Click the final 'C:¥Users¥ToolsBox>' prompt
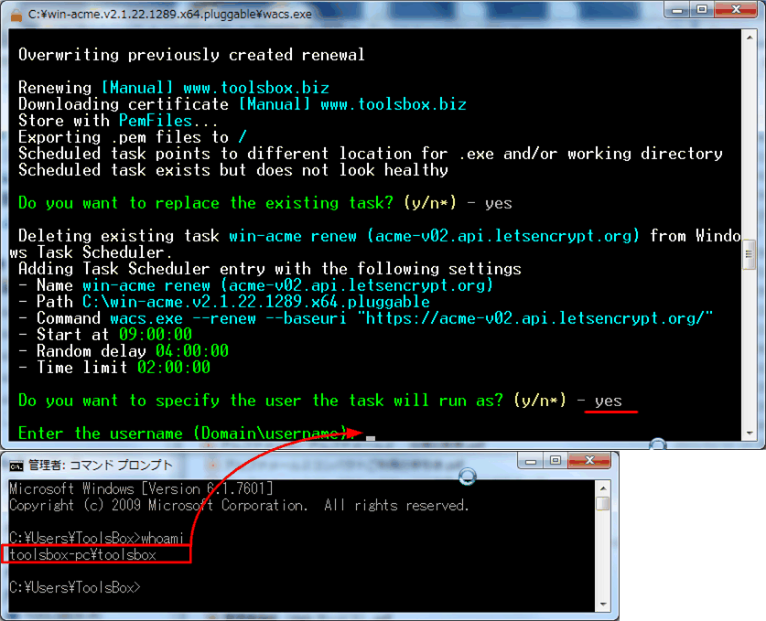Image resolution: width=766 pixels, height=621 pixels. pos(75,587)
